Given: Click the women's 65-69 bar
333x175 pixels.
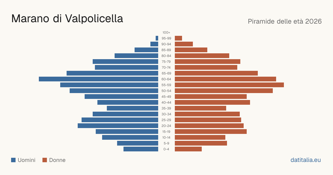Looking at the screenshot, I should [216, 73].
